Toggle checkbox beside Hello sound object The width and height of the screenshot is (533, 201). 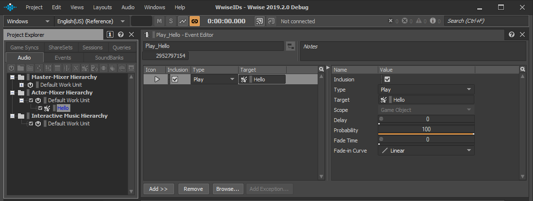41,108
